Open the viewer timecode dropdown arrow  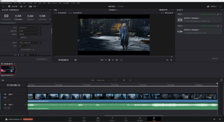(x=169, y=10)
